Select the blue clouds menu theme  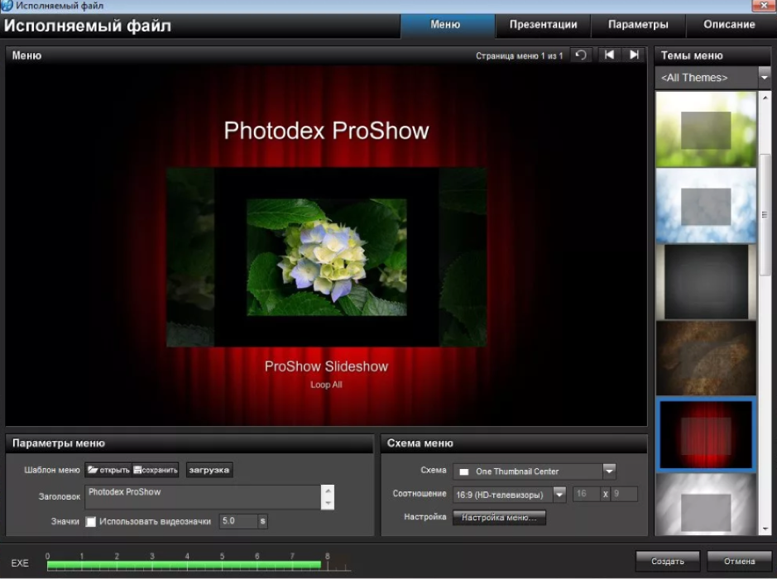706,206
